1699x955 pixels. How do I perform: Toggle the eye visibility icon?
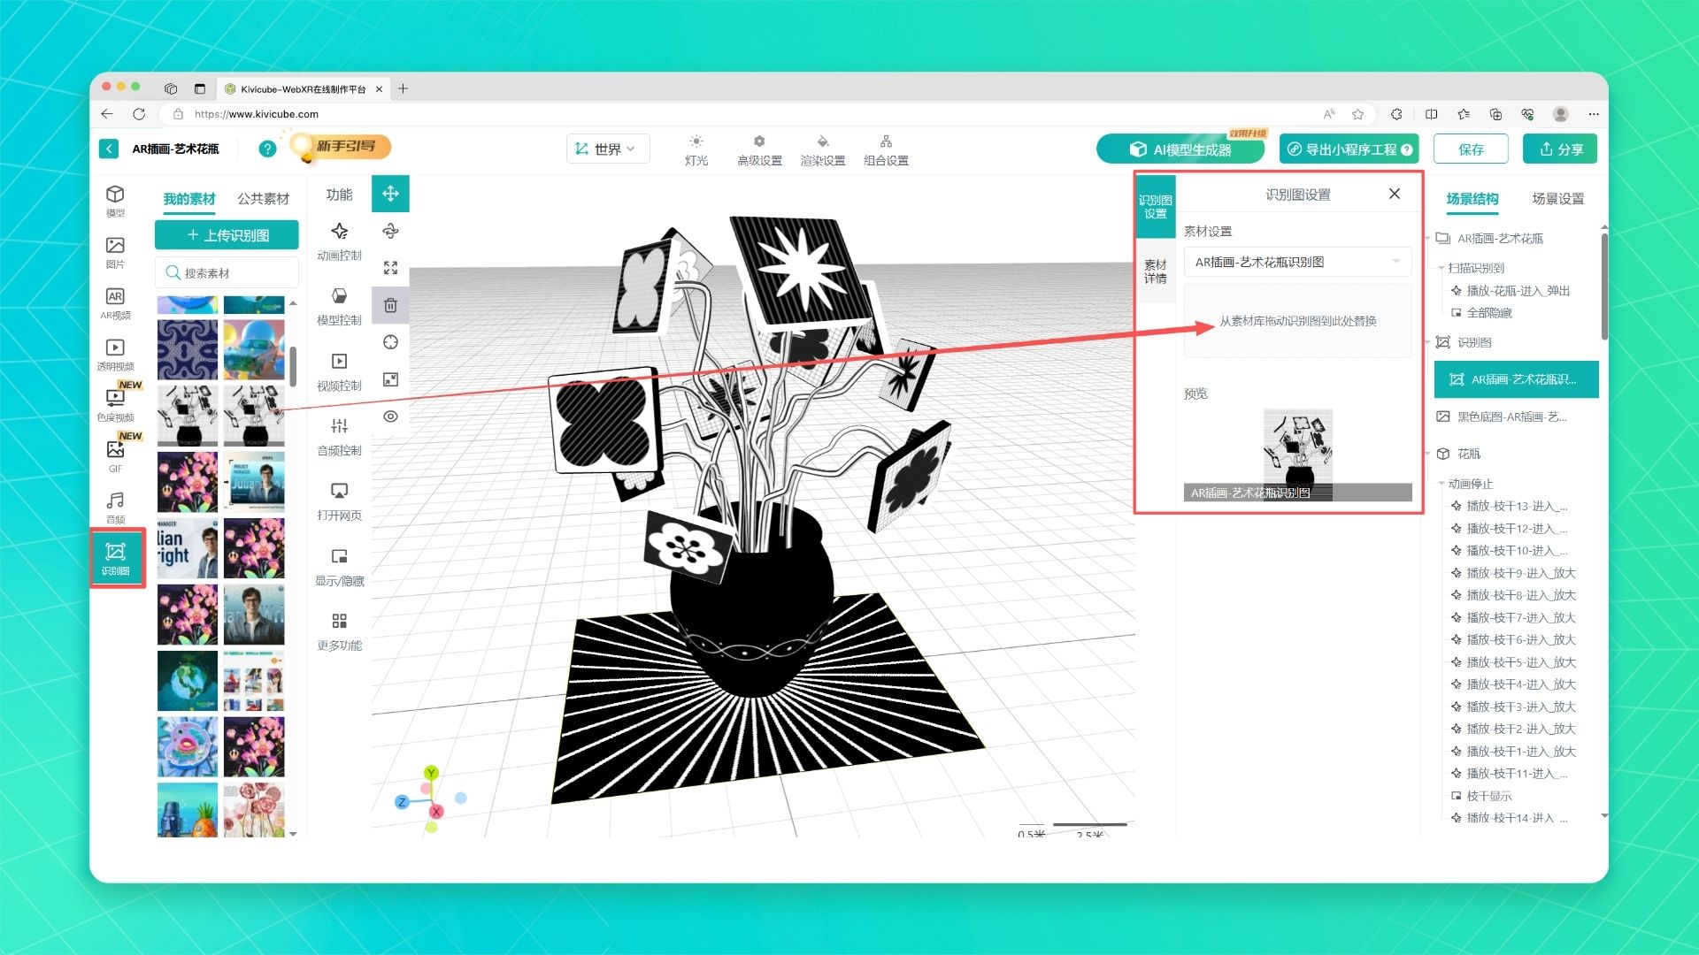(390, 416)
